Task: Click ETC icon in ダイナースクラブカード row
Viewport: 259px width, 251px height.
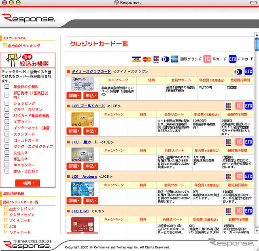Action: 248,71
